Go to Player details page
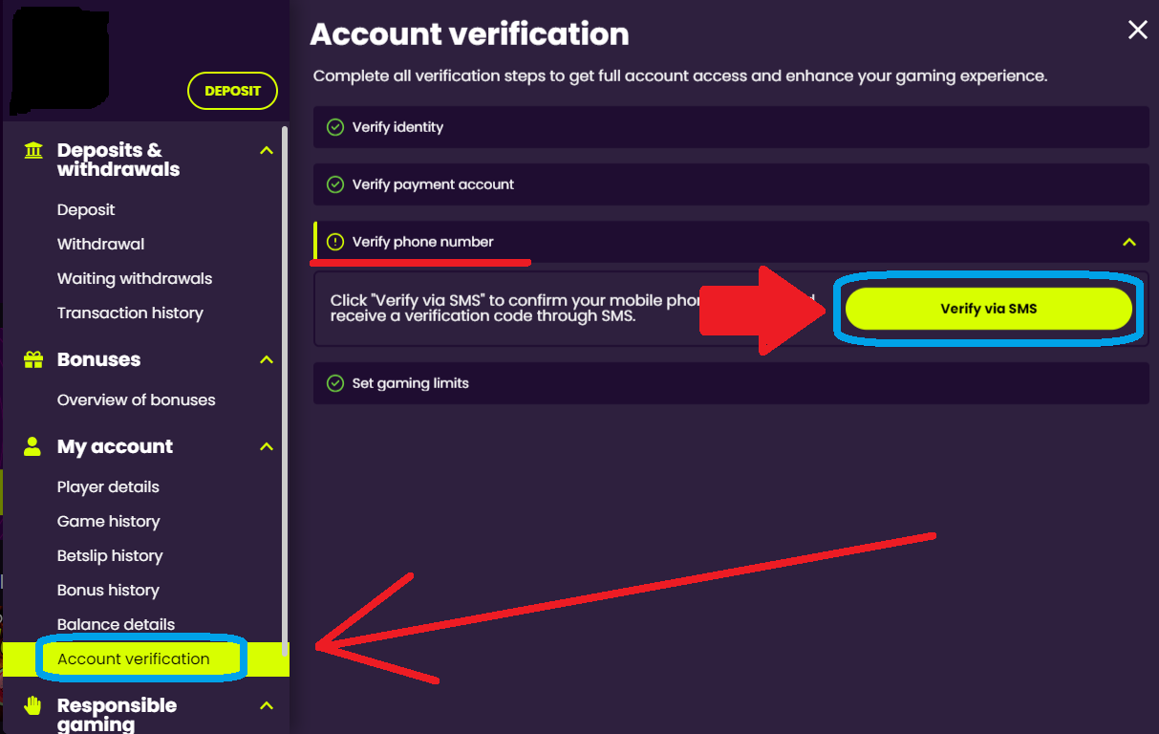Image resolution: width=1159 pixels, height=734 pixels. pyautogui.click(x=108, y=486)
